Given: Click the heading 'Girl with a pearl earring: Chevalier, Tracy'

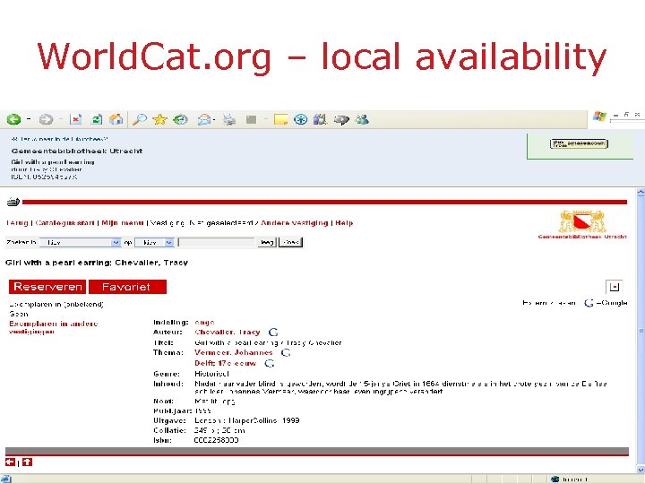Looking at the screenshot, I should (97, 263).
